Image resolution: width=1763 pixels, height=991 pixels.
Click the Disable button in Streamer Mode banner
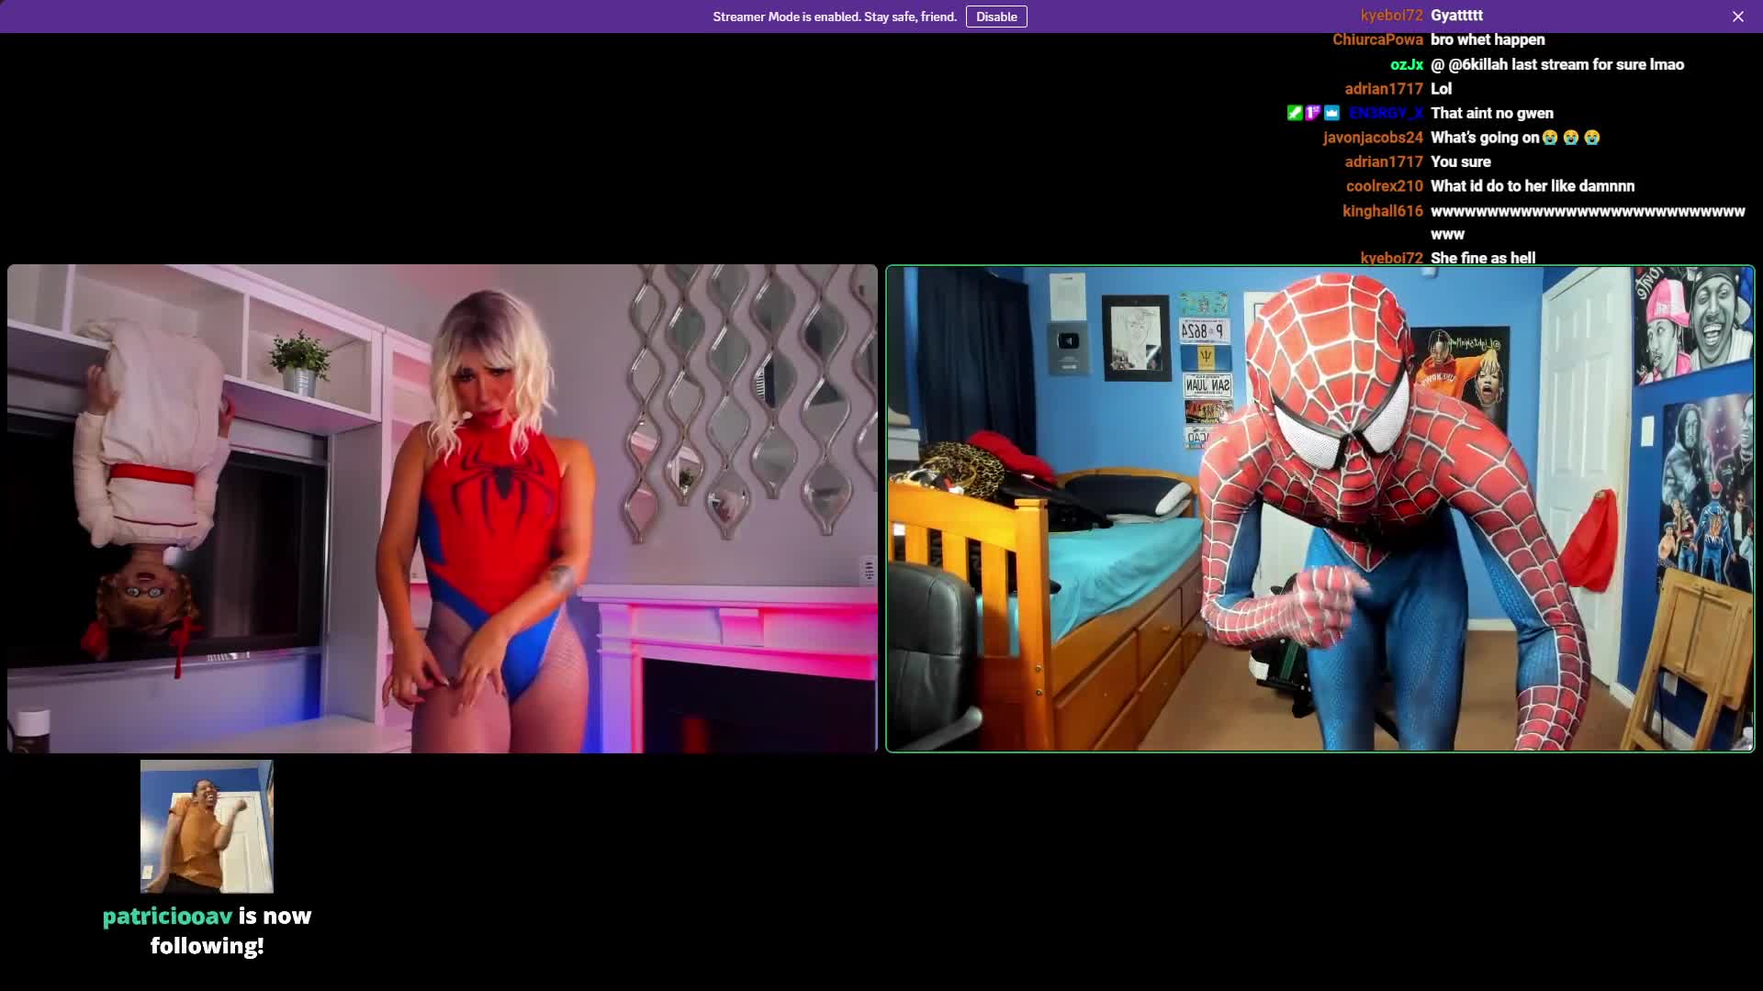coord(996,17)
